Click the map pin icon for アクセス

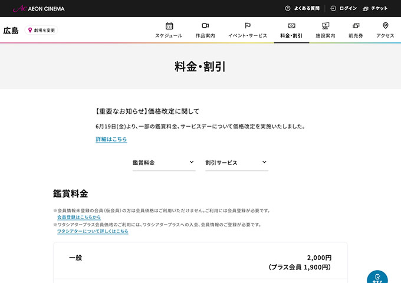[x=386, y=25]
